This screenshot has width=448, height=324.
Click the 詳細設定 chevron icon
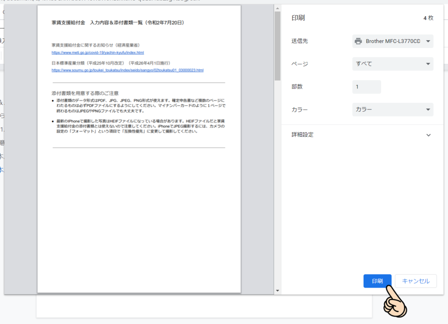point(428,135)
